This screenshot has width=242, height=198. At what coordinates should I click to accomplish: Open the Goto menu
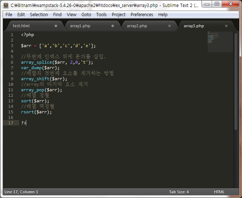tap(86, 14)
